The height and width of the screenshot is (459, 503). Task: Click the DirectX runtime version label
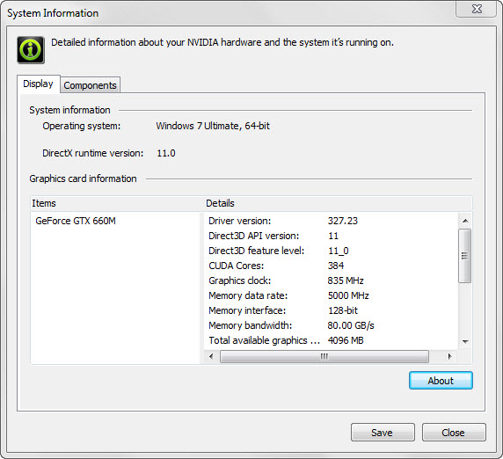(92, 153)
